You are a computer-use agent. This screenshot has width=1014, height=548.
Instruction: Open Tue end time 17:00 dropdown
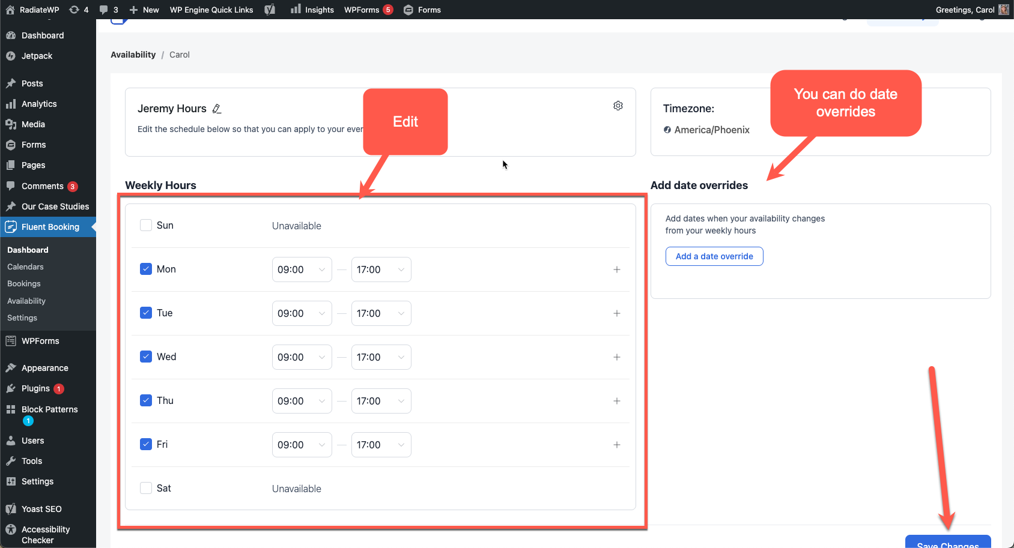[x=381, y=313]
